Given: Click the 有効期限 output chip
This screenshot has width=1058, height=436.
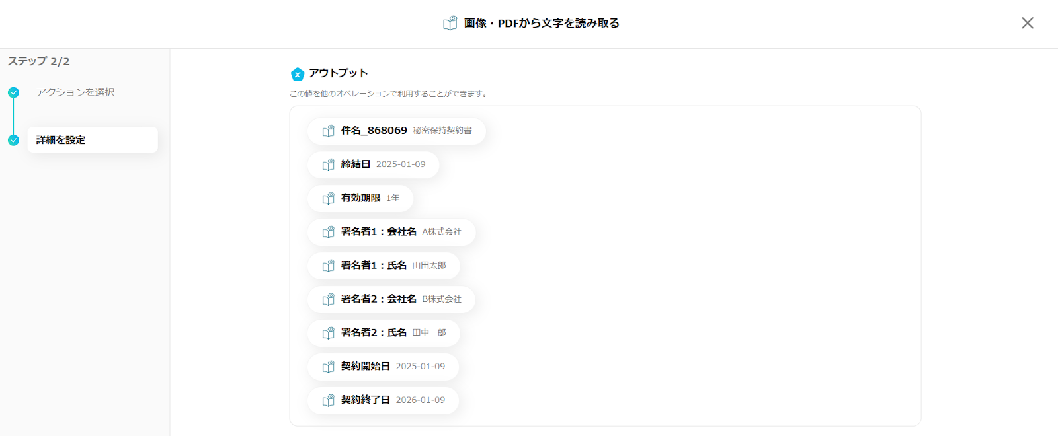Looking at the screenshot, I should [360, 198].
